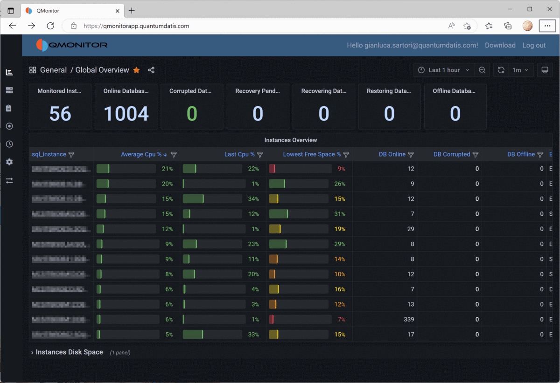The height and width of the screenshot is (383, 560).
Task: Click the General breadcrumb folder
Action: tap(53, 70)
